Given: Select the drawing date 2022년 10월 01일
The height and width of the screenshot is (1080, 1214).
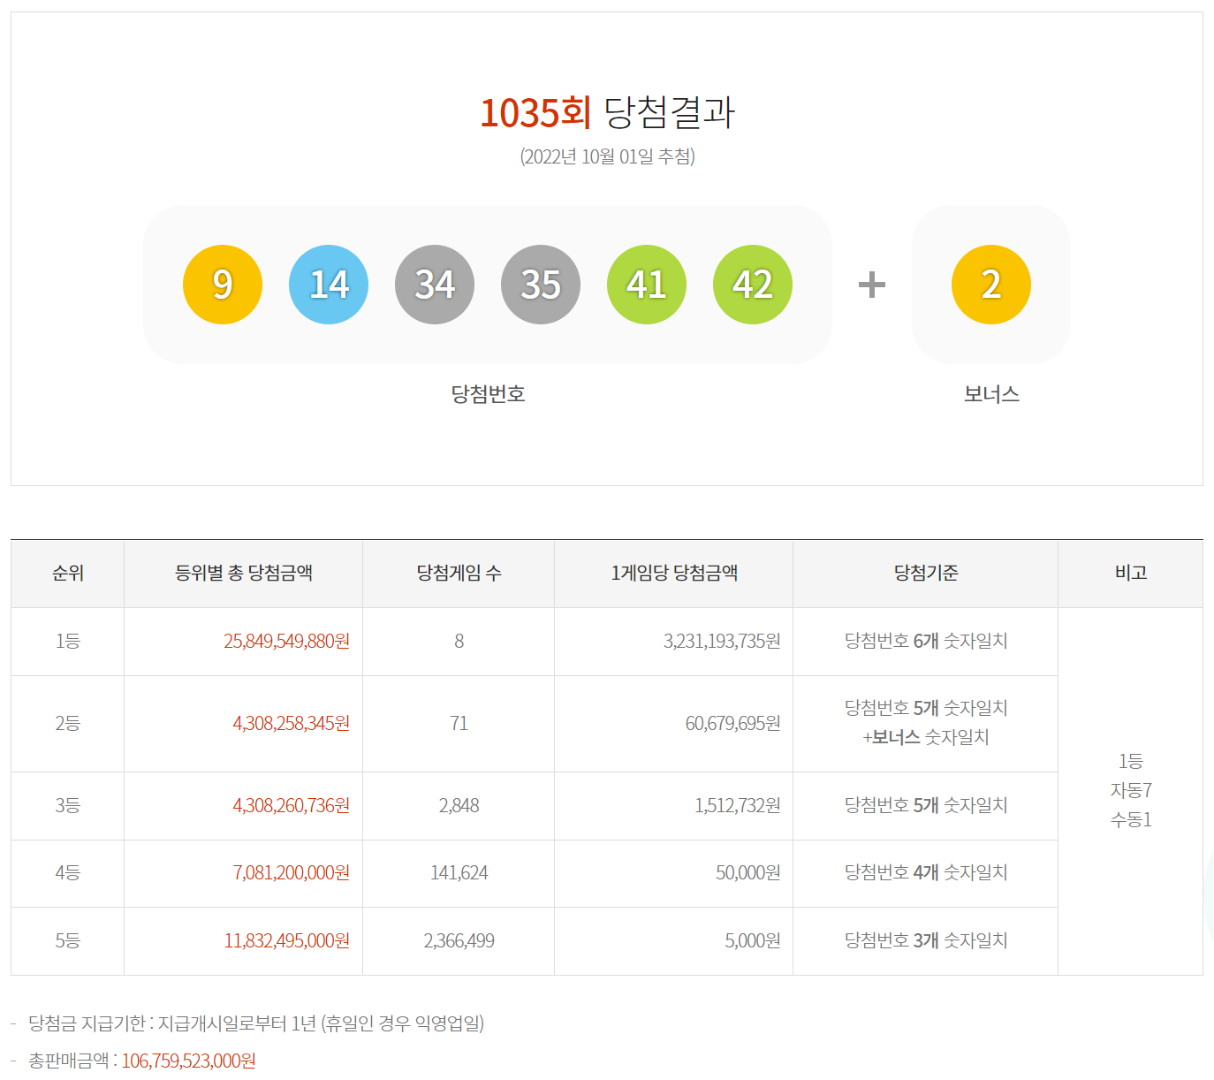Looking at the screenshot, I should click(607, 157).
